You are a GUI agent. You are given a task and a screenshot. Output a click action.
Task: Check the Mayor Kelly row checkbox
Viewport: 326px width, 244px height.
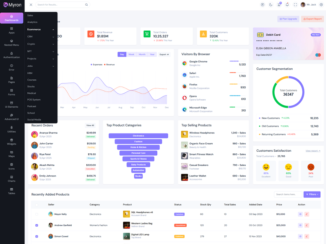(37, 214)
